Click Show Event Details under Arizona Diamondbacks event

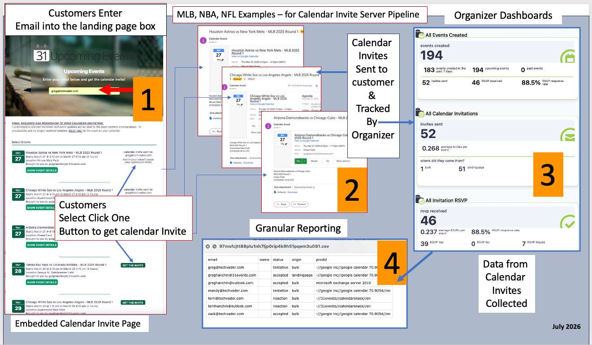[42, 245]
